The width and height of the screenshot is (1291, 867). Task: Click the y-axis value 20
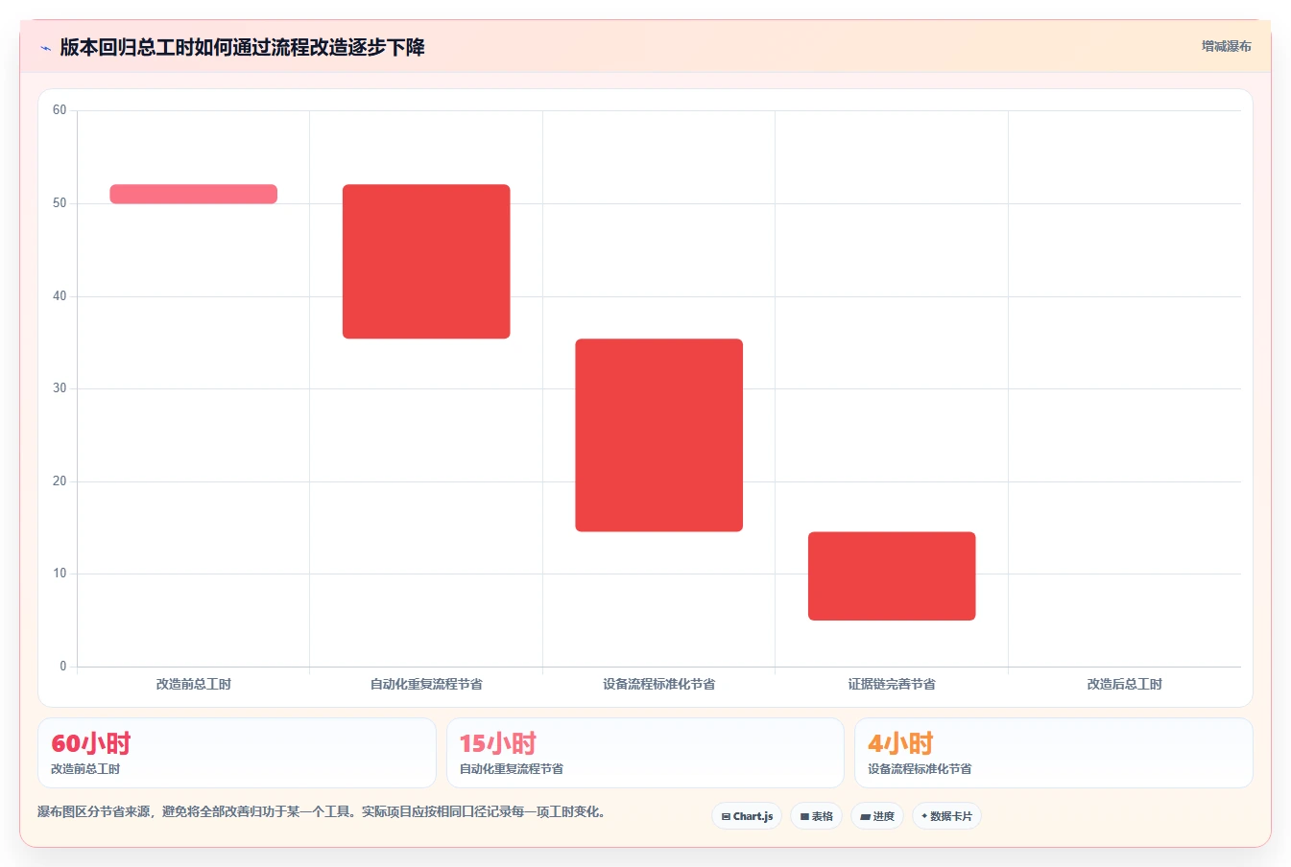(60, 481)
